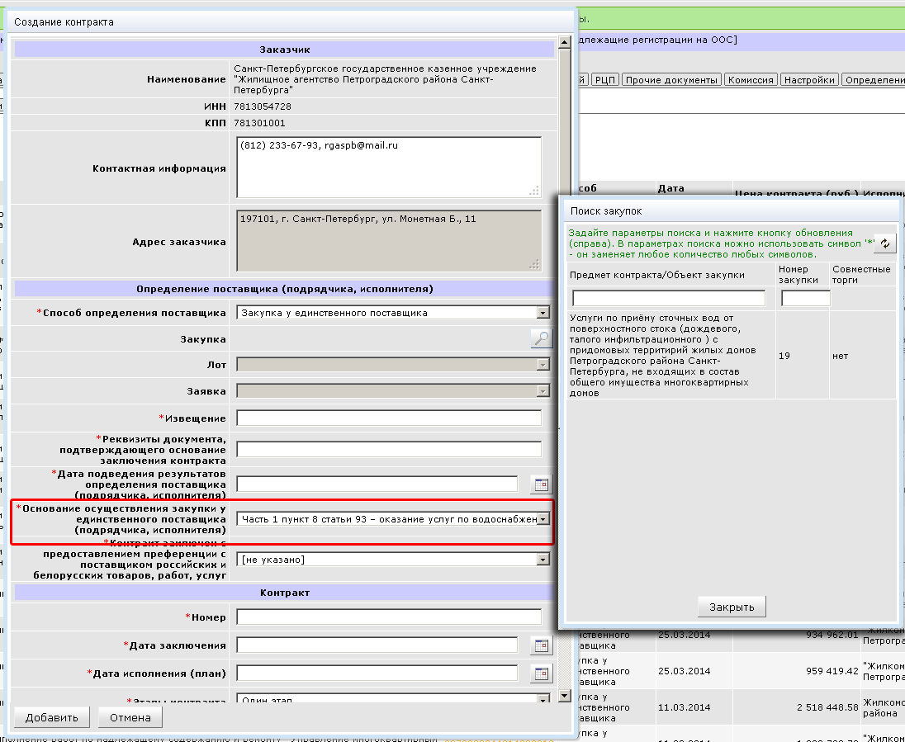Click the price 2 518 448.58 in background table

pos(827,707)
